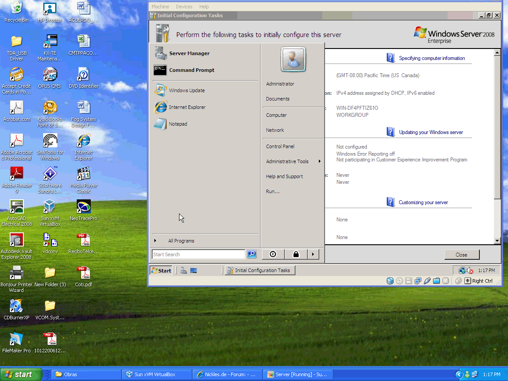The image size is (508, 381).
Task: Click the host taskbar clock
Action: (492, 374)
